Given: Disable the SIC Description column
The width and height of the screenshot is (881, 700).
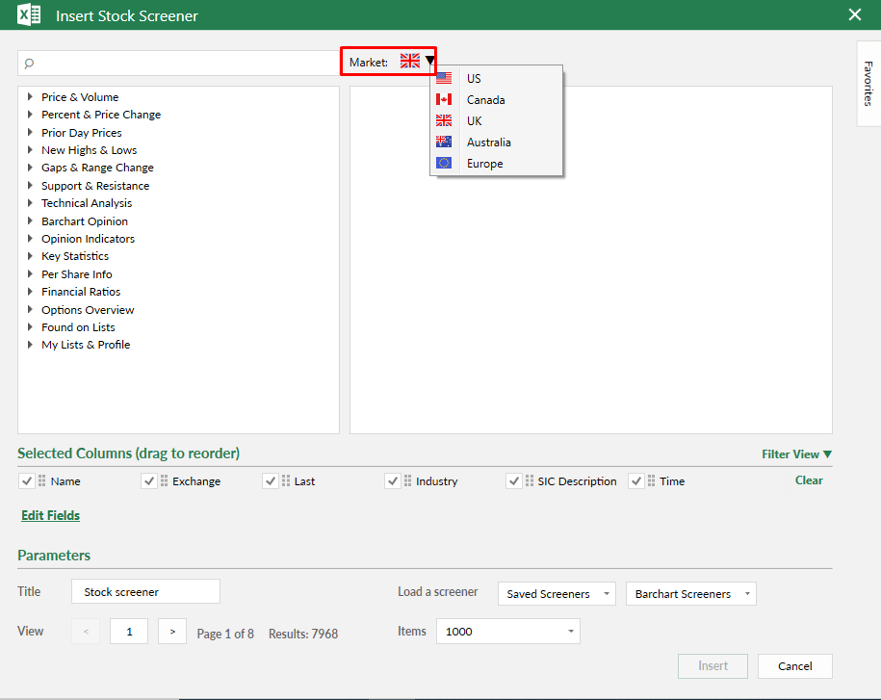Looking at the screenshot, I should 514,480.
